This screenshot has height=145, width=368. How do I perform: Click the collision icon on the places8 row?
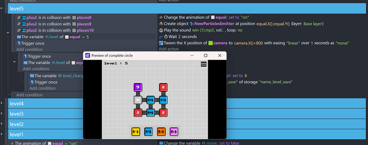(x=19, y=18)
